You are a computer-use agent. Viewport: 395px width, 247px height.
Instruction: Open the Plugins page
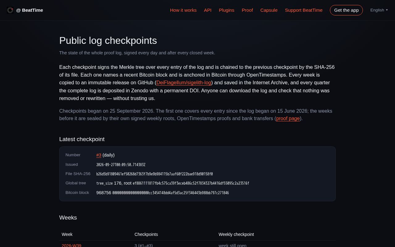pos(227,10)
